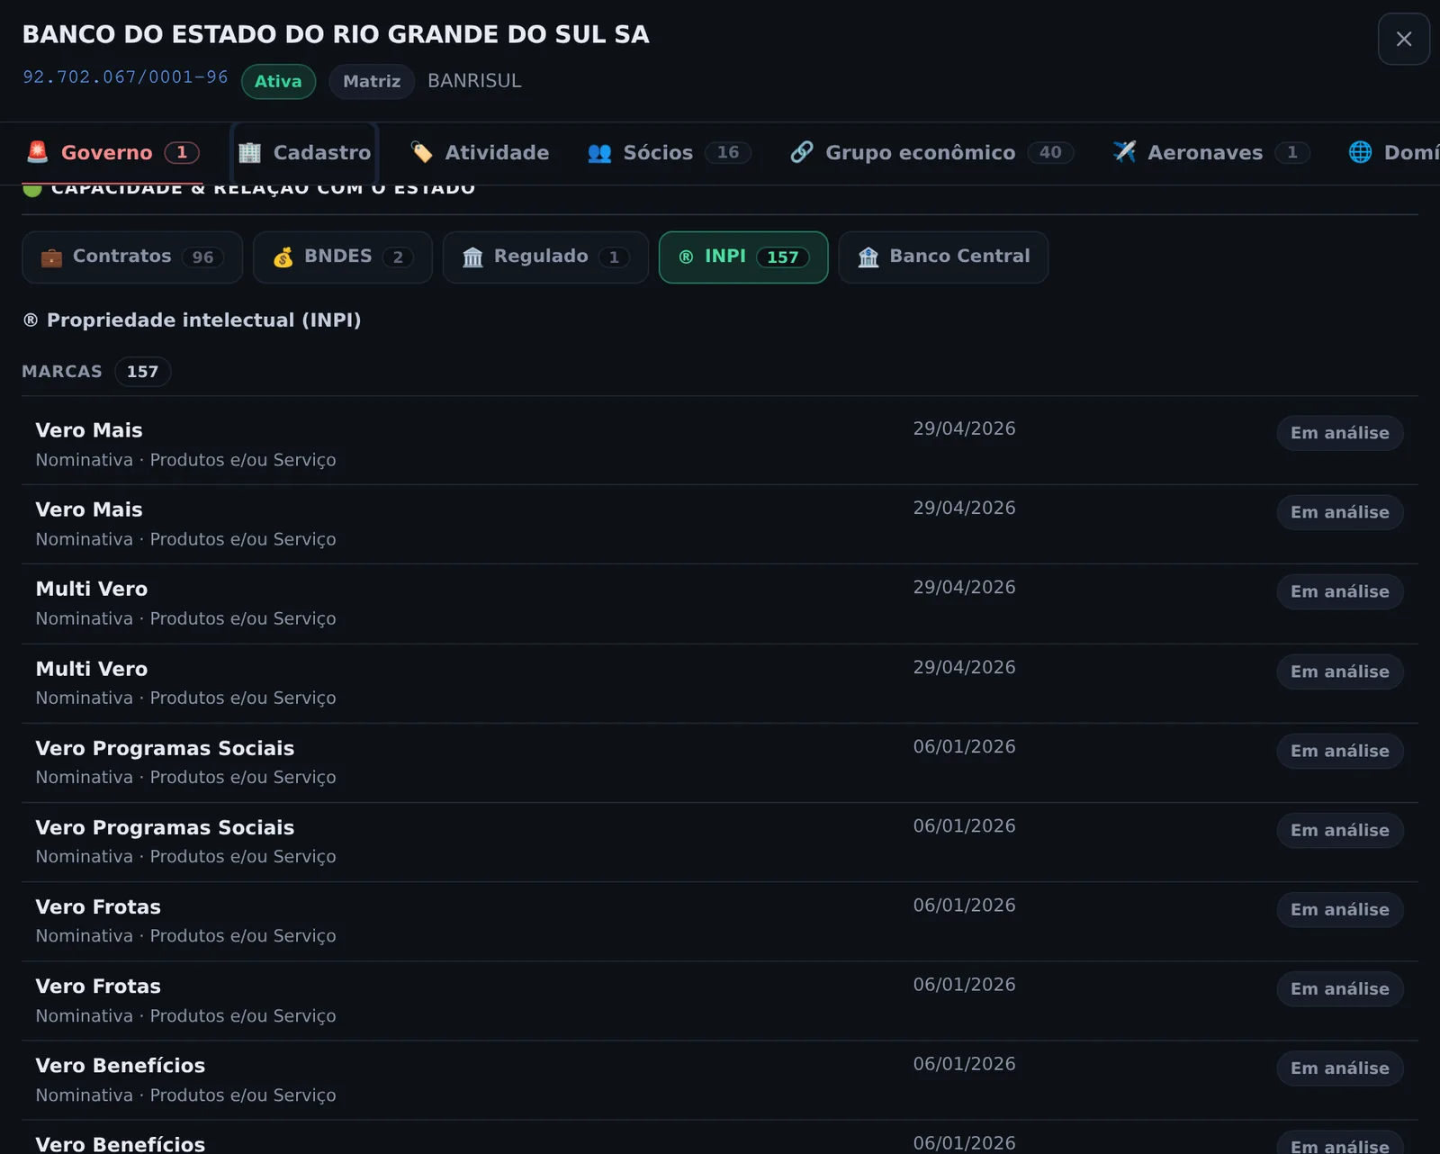Switch to the Aeronaves tab
Image resolution: width=1440 pixels, height=1154 pixels.
[x=1210, y=153]
